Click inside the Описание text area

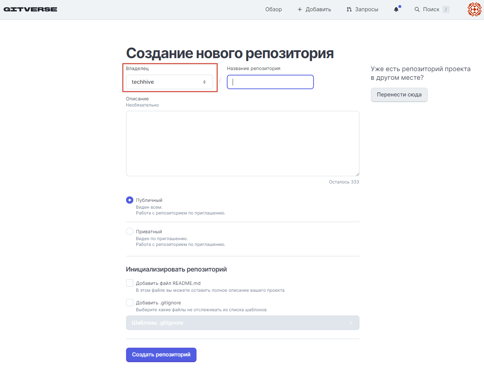point(243,143)
